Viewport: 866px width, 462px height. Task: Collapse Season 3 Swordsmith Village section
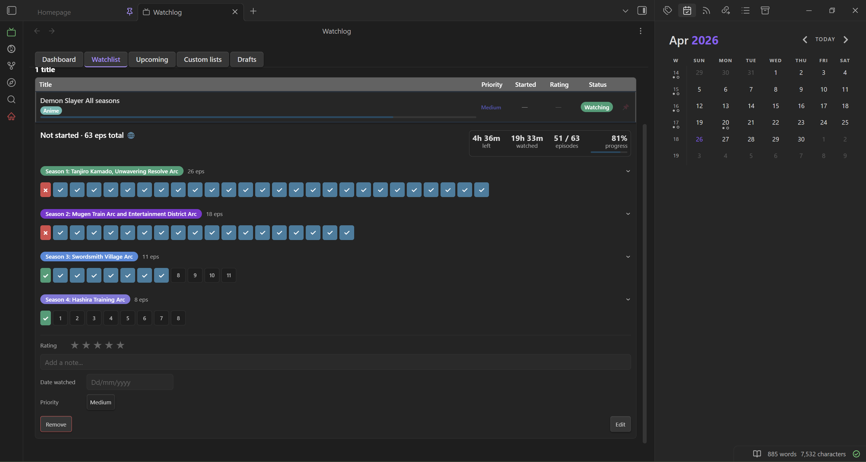[628, 257]
